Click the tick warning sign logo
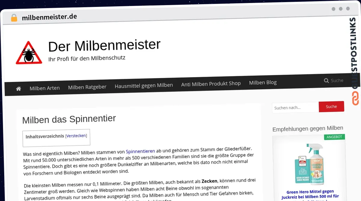Image resolution: width=361 pixels, height=201 pixels. tap(29, 53)
